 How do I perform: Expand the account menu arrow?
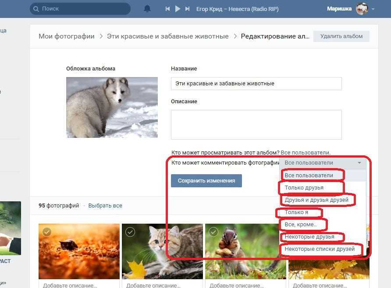pyautogui.click(x=373, y=9)
